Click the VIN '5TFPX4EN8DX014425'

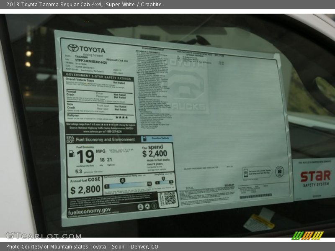click(91, 61)
